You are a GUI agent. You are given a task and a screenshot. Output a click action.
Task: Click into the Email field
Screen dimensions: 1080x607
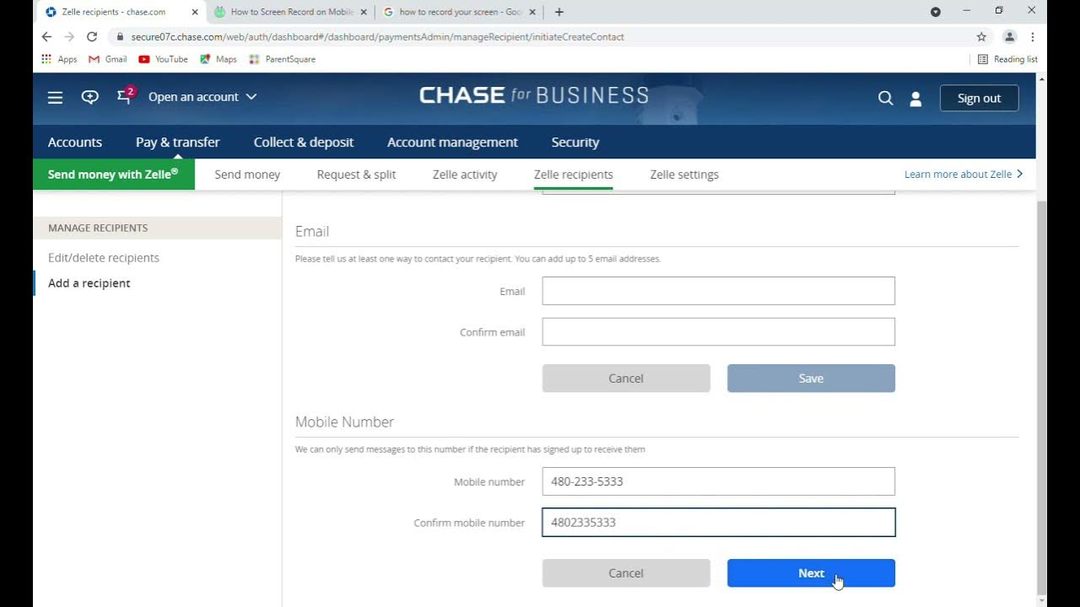coord(718,291)
